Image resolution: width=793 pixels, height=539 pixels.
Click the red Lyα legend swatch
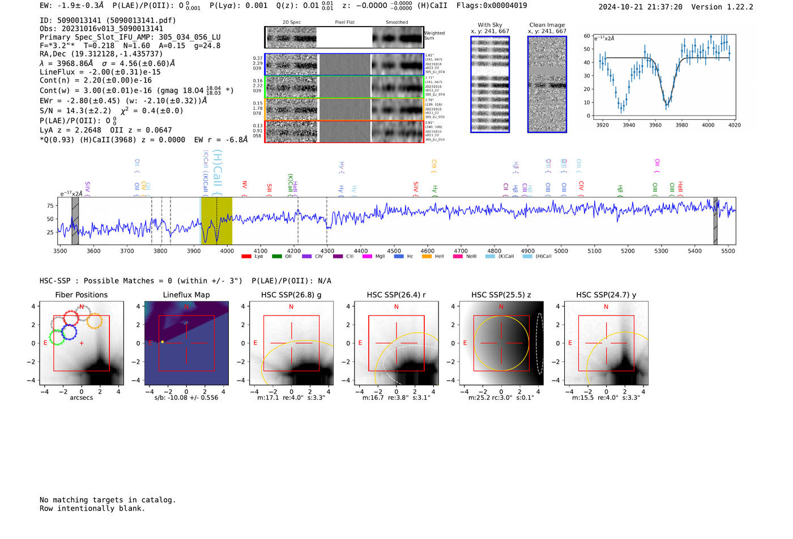(x=246, y=256)
